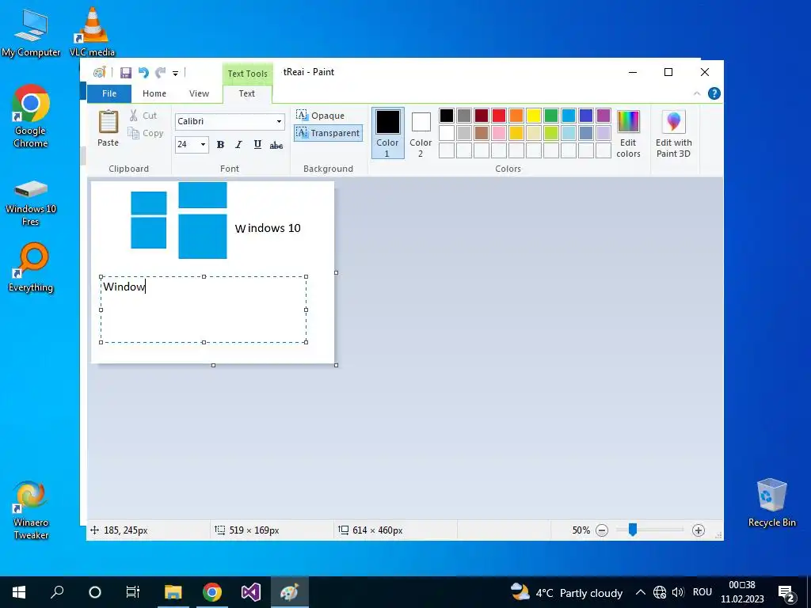Open My Computer desktop icon
Image resolution: width=811 pixels, height=608 pixels.
coord(31,33)
